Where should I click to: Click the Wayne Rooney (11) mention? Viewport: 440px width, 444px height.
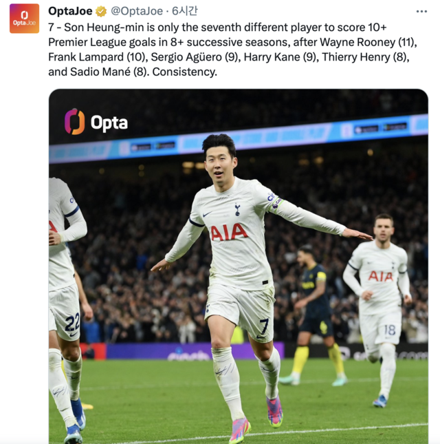tap(368, 42)
